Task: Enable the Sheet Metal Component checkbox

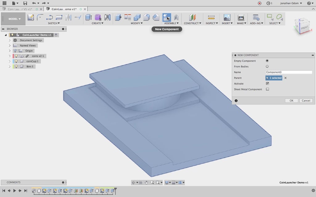Action: pos(268,89)
